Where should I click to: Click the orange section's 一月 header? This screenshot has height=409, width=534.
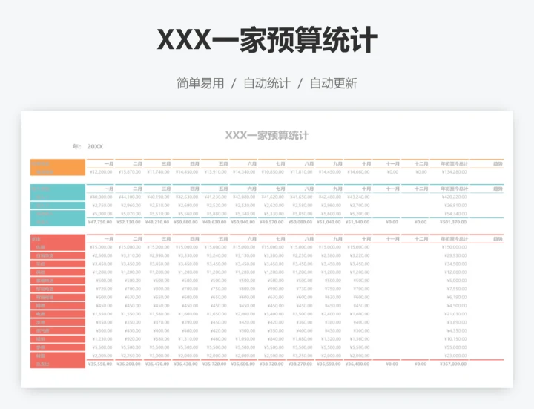click(109, 163)
